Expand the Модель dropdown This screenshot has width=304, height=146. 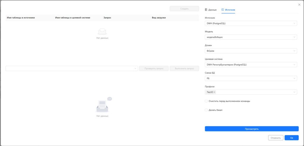(x=251, y=37)
